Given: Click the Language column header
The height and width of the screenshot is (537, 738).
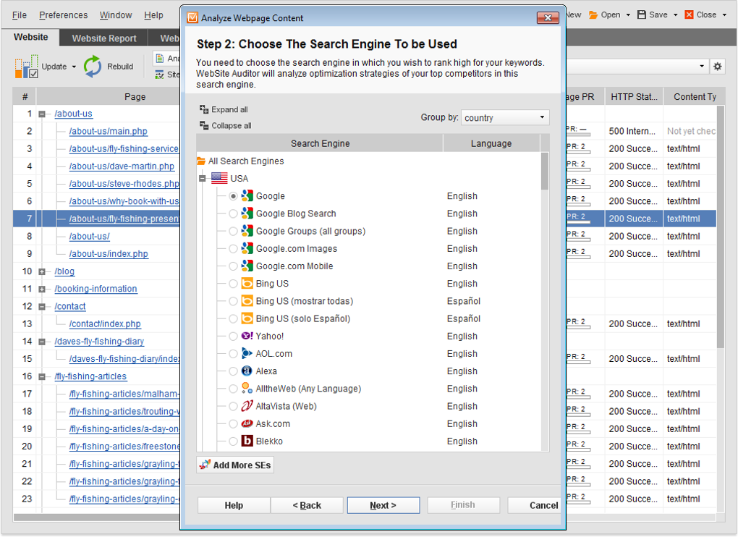Looking at the screenshot, I should [x=491, y=143].
